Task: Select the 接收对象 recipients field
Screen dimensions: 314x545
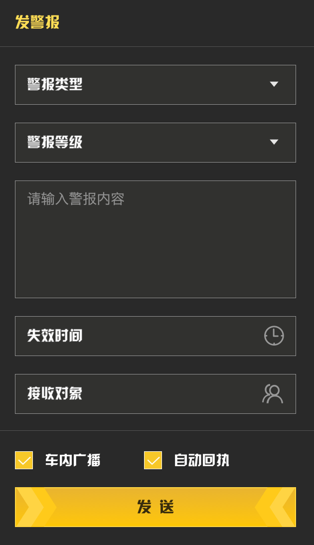Action: pos(156,394)
